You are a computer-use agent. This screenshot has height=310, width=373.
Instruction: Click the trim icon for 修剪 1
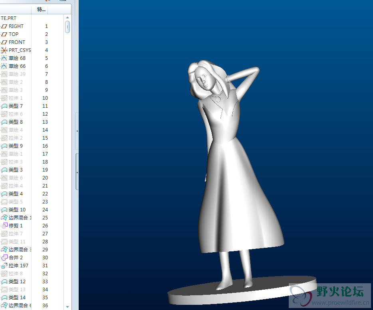coord(4,225)
